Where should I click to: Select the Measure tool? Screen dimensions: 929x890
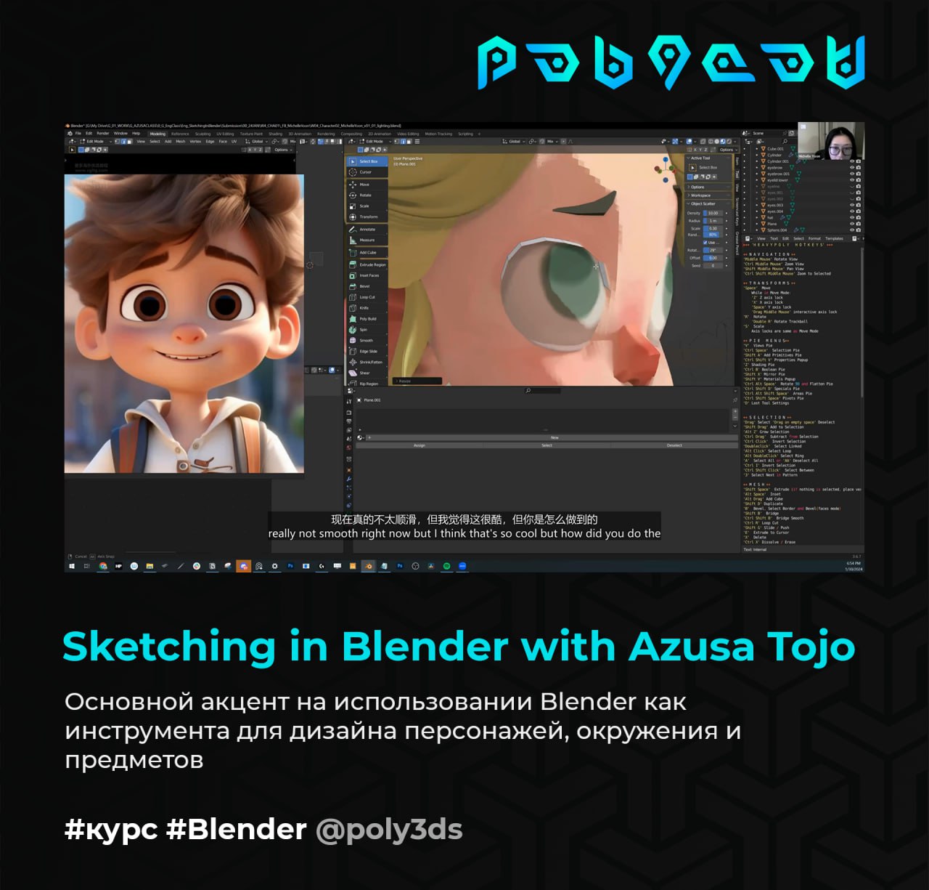pos(367,240)
